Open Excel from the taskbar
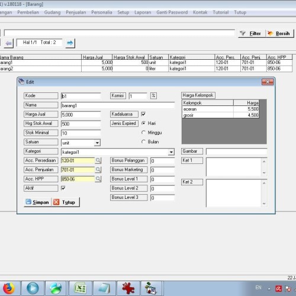Screen dimensions: 296x296 pyautogui.click(x=80, y=288)
